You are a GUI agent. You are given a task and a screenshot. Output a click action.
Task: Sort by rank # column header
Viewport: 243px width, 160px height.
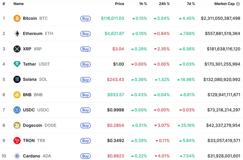point(4,4)
